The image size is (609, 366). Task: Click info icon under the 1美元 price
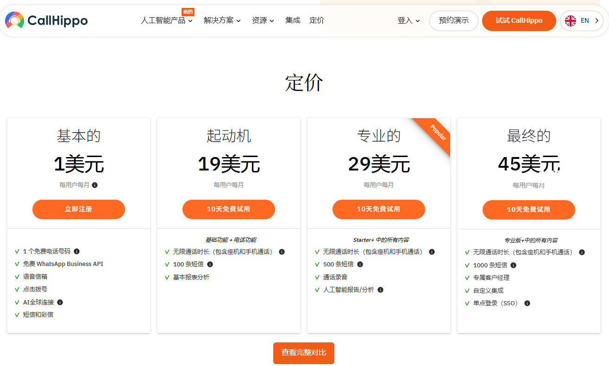95,185
